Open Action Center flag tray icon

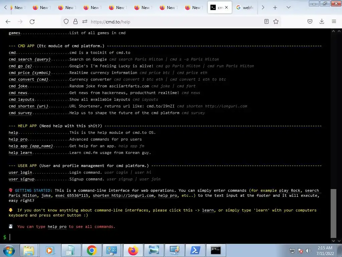coord(300,251)
